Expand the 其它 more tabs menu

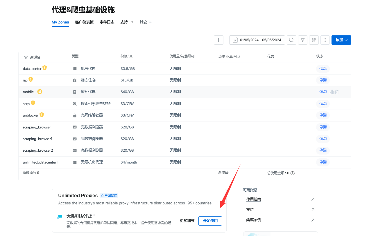(x=146, y=22)
